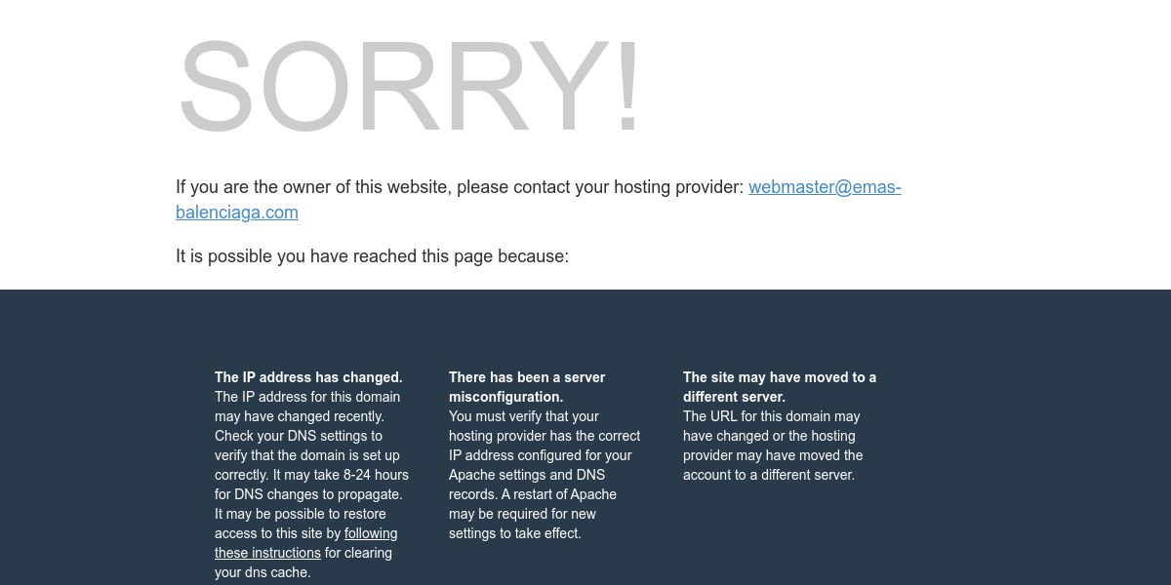Click the "your dns cache." text

tap(262, 572)
